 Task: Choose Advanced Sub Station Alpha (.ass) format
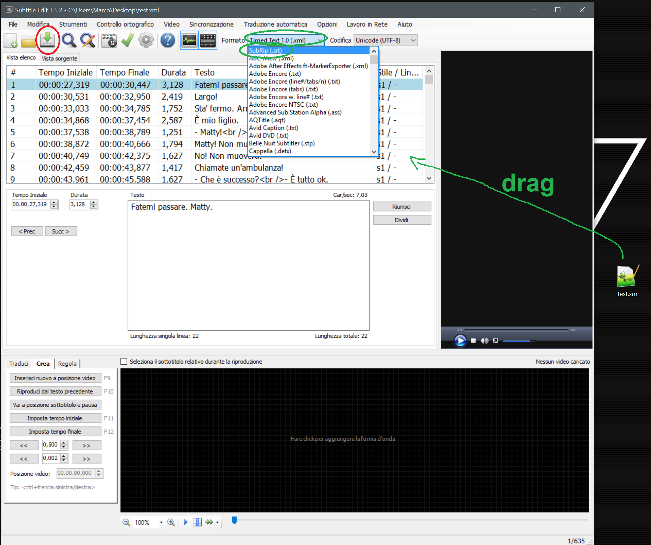(x=295, y=112)
